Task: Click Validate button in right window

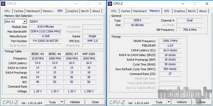Action: point(182,102)
